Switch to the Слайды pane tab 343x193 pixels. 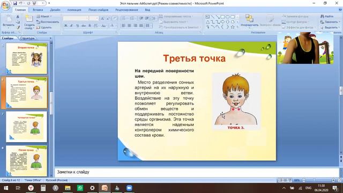click(x=8, y=38)
